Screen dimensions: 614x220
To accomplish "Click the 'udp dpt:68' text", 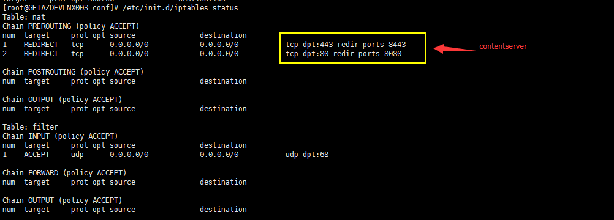I will [308, 155].
